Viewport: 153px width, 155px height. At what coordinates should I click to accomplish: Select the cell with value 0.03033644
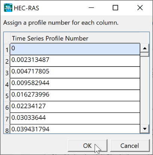pos(75,118)
